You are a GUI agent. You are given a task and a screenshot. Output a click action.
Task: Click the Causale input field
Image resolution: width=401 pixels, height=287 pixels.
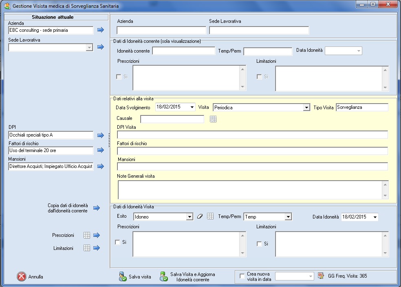pyautogui.click(x=172, y=119)
